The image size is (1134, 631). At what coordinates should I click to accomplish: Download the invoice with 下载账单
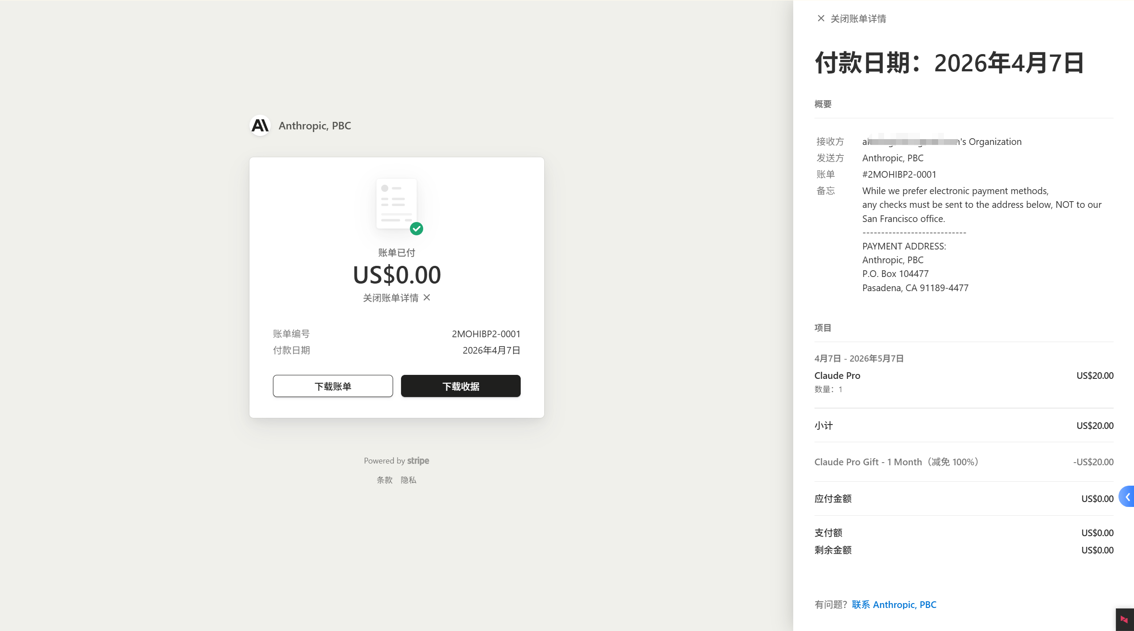pos(333,386)
